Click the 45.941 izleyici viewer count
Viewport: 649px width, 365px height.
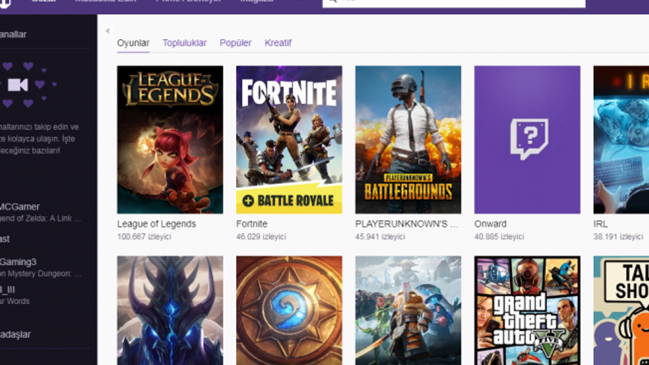(380, 237)
